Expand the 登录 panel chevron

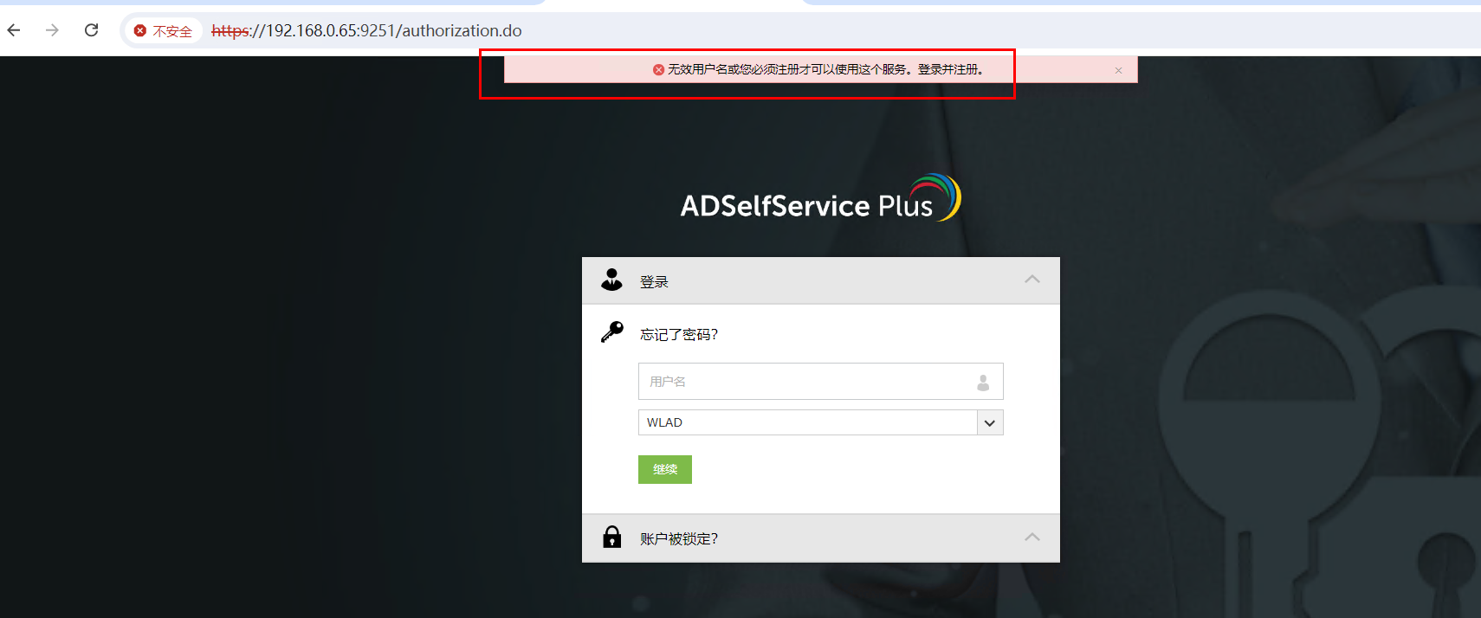tap(1032, 279)
